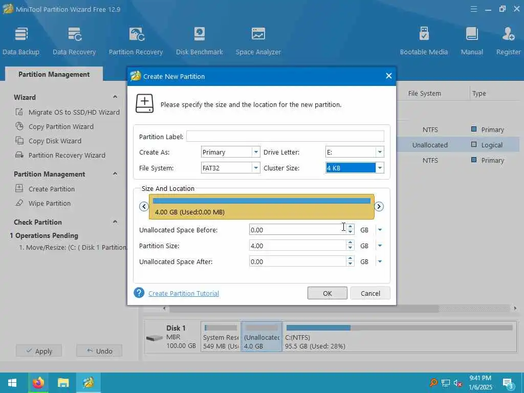The image size is (524, 393).
Task: Open the File System dropdown
Action: click(256, 168)
